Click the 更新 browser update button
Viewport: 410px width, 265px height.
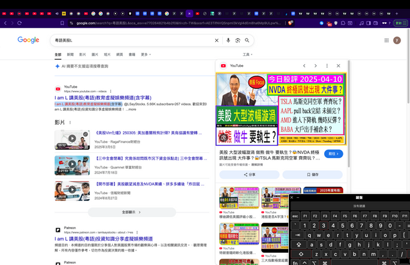pos(400,23)
